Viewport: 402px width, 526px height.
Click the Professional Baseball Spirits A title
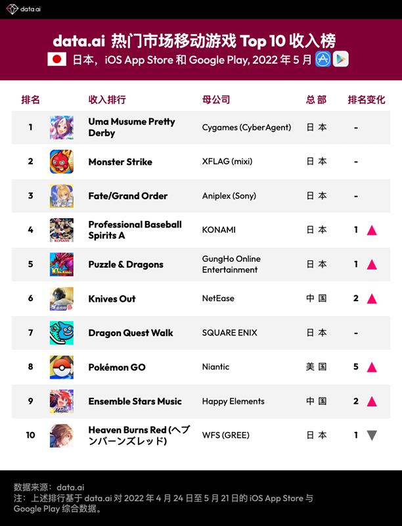tap(135, 230)
